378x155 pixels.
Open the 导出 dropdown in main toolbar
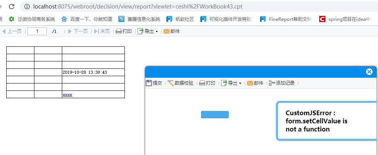pyautogui.click(x=148, y=31)
